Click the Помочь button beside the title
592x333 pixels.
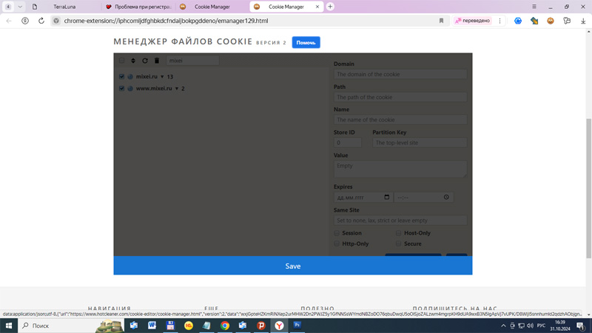tap(306, 42)
